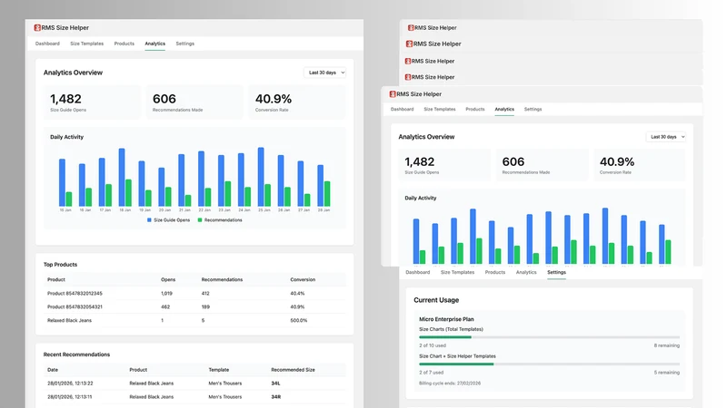This screenshot has width=727, height=408.
Task: Click the 1,482 Size Guide Opens card in the left window
Action: 92,102
